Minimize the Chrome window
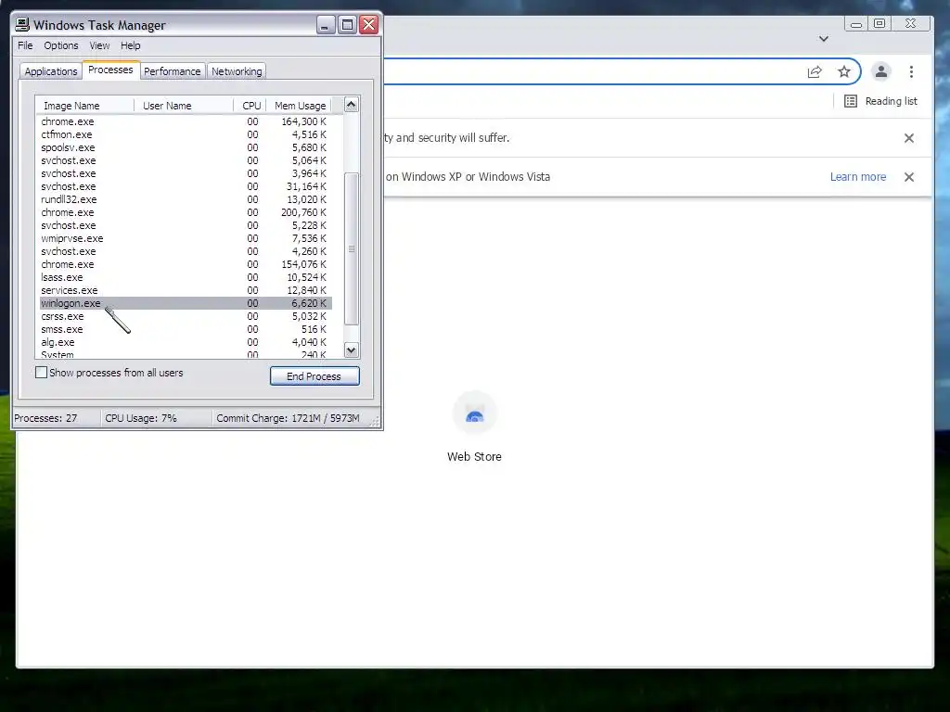This screenshot has height=712, width=950. [856, 24]
